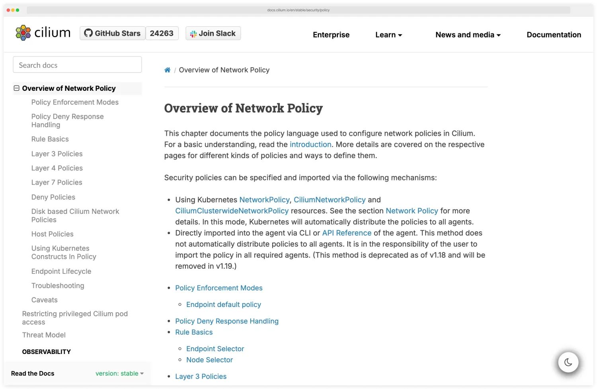
Task: Open Endpoint Lifecycle in sidebar
Action: (61, 272)
